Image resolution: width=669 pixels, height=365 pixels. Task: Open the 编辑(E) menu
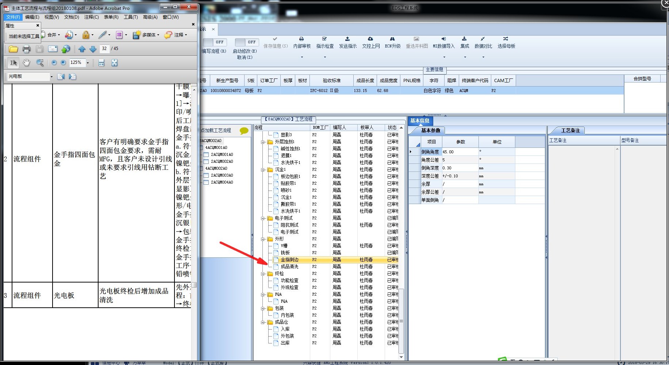click(32, 17)
